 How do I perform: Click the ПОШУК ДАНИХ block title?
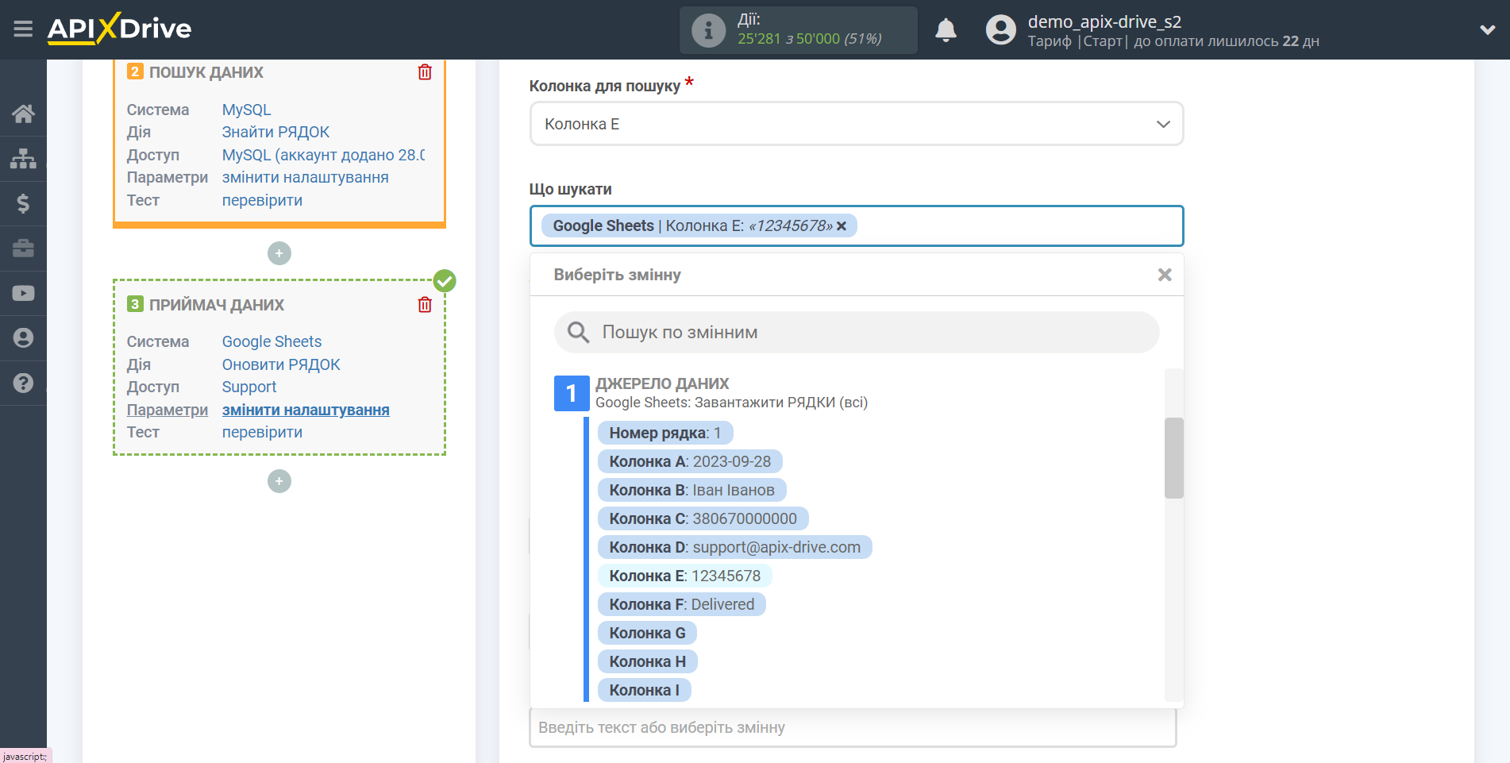(x=206, y=72)
